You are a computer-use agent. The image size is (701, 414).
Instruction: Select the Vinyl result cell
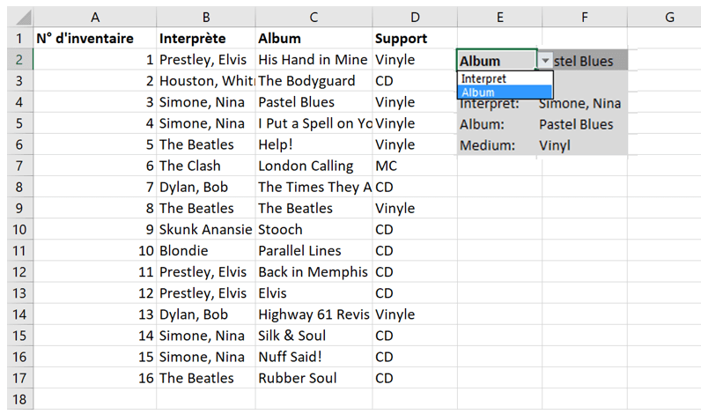(582, 145)
